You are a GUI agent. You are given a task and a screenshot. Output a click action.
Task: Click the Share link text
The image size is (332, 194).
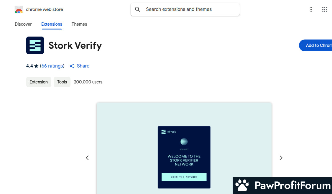(83, 66)
